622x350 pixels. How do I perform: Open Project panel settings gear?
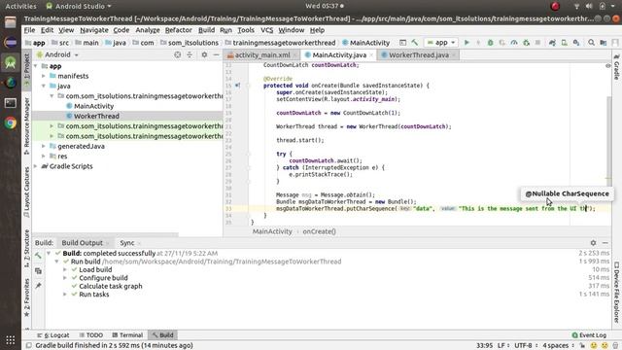pos(204,54)
